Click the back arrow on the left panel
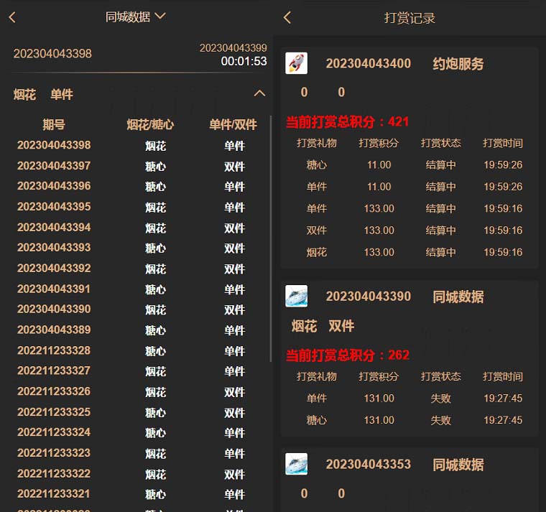Screen dimensions: 546x512 (x=12, y=17)
